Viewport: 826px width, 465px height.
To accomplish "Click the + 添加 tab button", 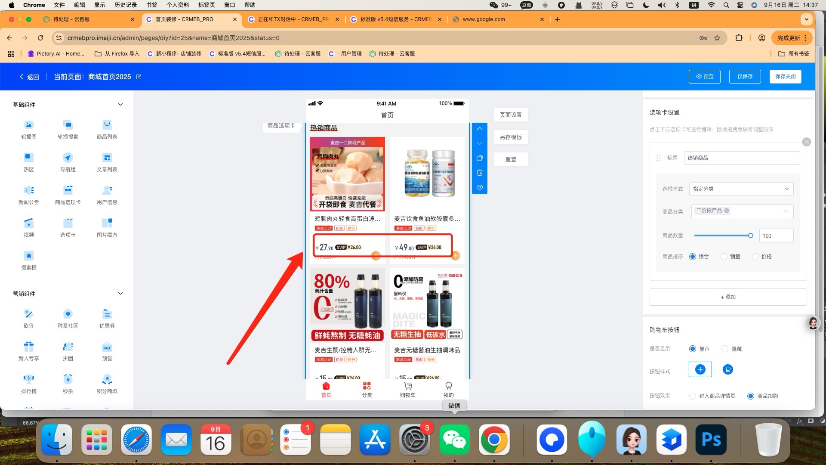I will click(728, 297).
